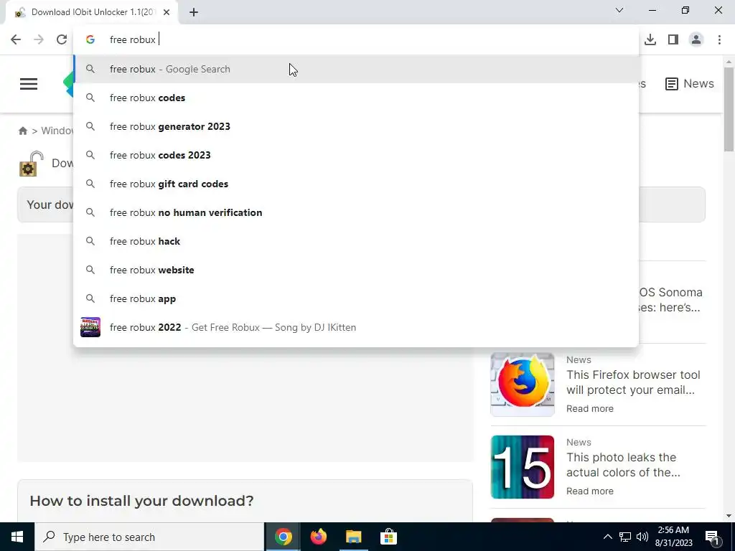The image size is (735, 551).
Task: Click Read more under photo leaks article
Action: (590, 491)
